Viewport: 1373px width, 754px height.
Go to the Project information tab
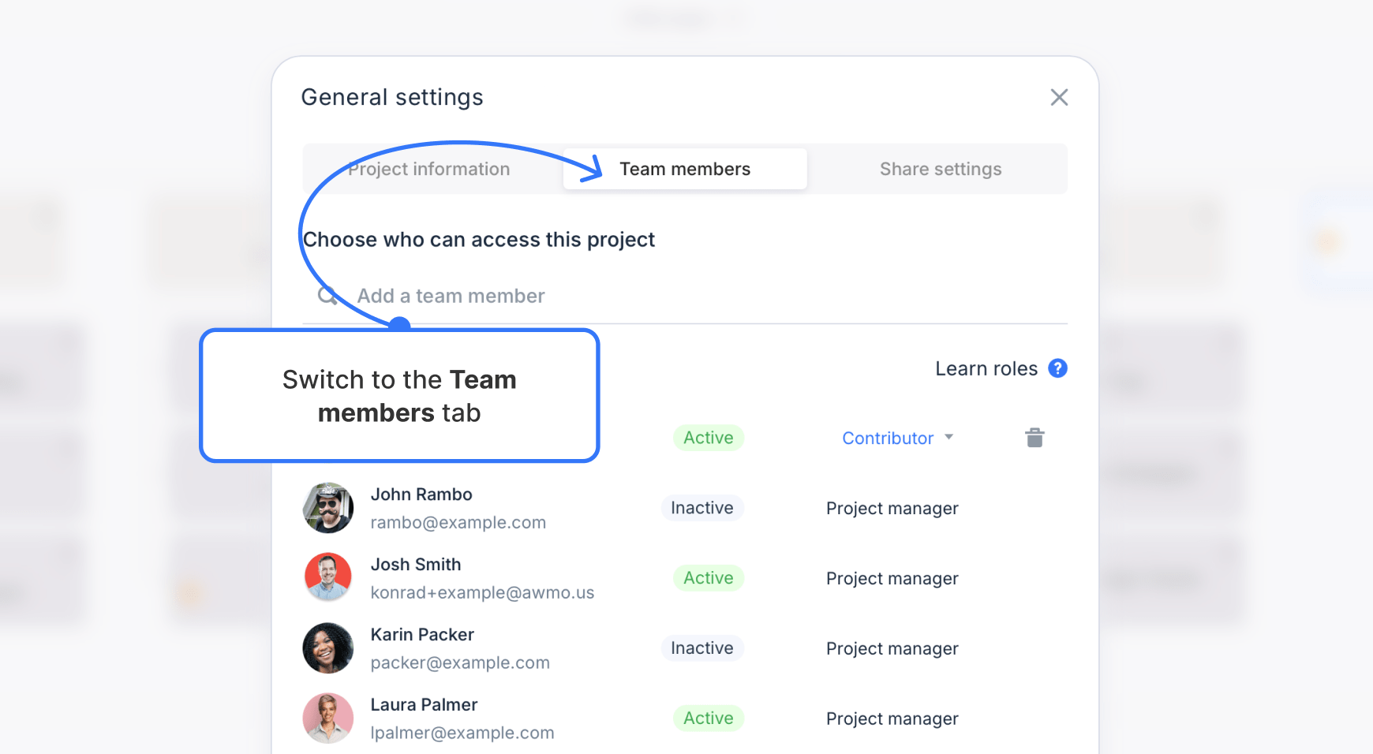(428, 168)
